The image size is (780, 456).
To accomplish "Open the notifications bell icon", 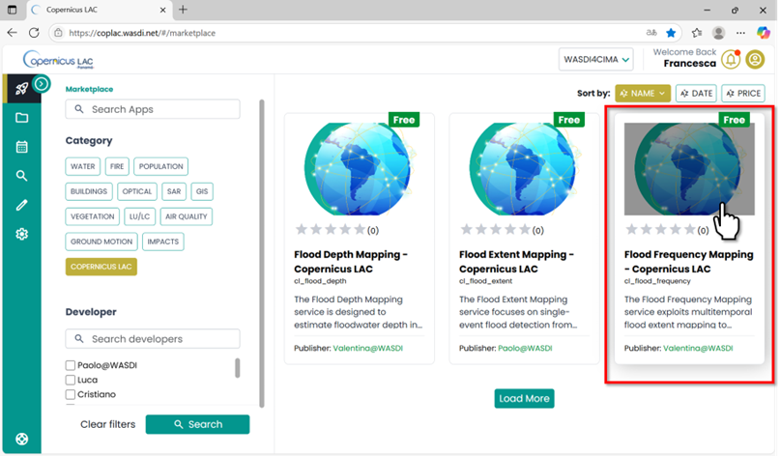I will click(x=731, y=59).
